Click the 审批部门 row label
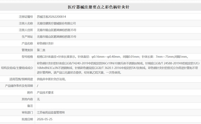 [x=27, y=112]
